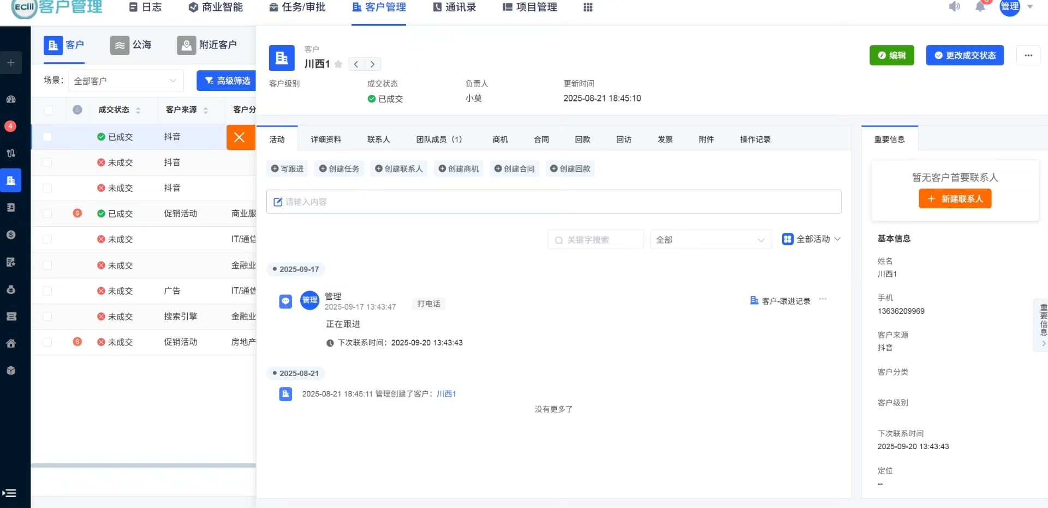1048x508 pixels.
Task: Click the notification bell icon
Action: point(980,7)
